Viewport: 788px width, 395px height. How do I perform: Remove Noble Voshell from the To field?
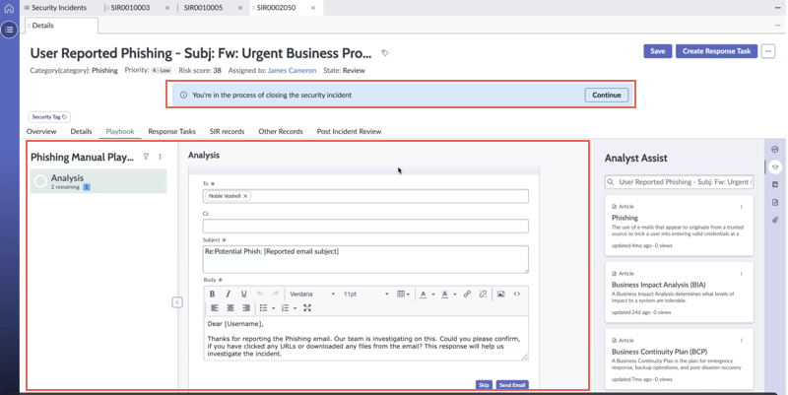[x=245, y=196]
